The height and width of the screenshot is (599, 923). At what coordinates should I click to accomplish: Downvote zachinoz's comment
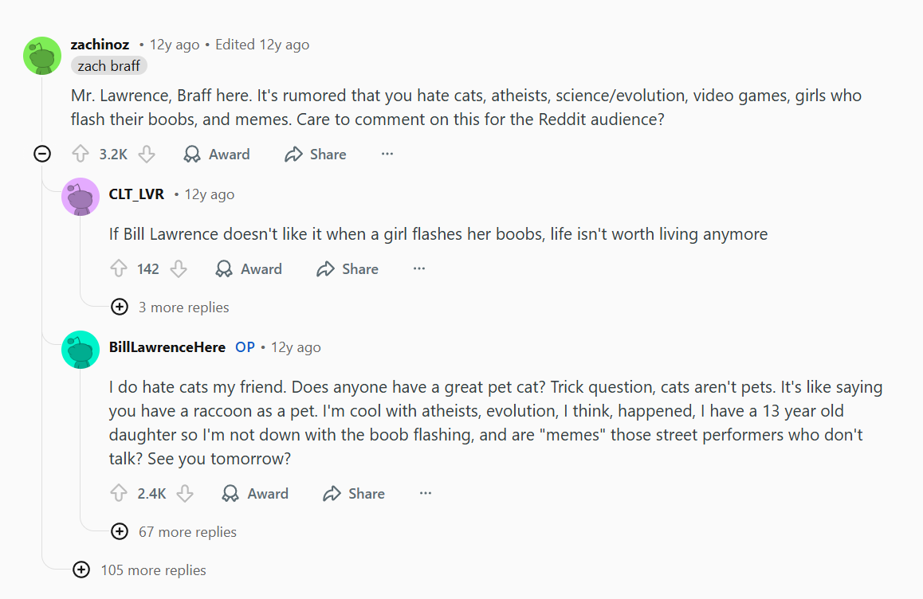click(147, 155)
